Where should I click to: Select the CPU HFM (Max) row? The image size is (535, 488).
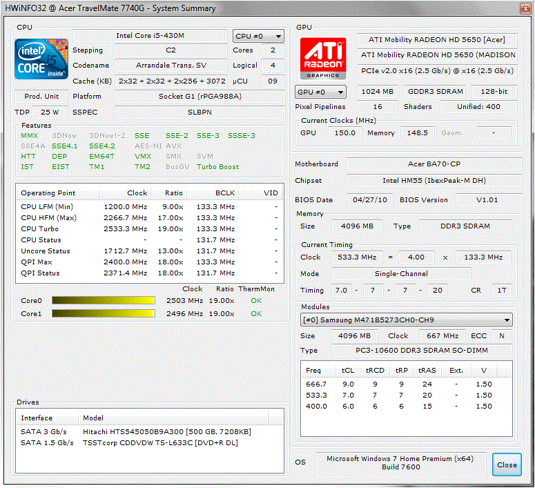pos(149,217)
